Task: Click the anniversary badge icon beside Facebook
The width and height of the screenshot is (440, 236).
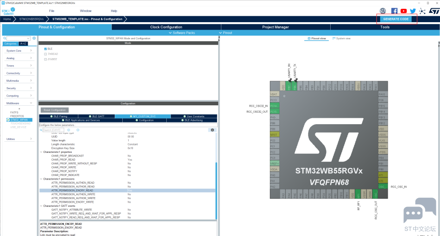Action: click(383, 11)
